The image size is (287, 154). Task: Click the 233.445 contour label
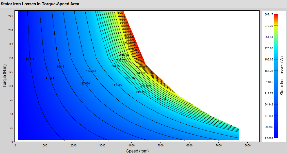(x=162, y=100)
